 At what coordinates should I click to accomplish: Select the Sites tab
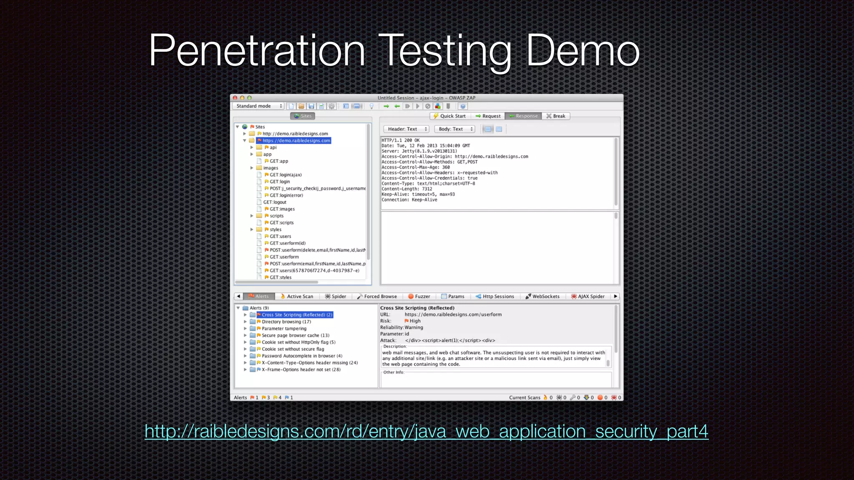point(302,116)
